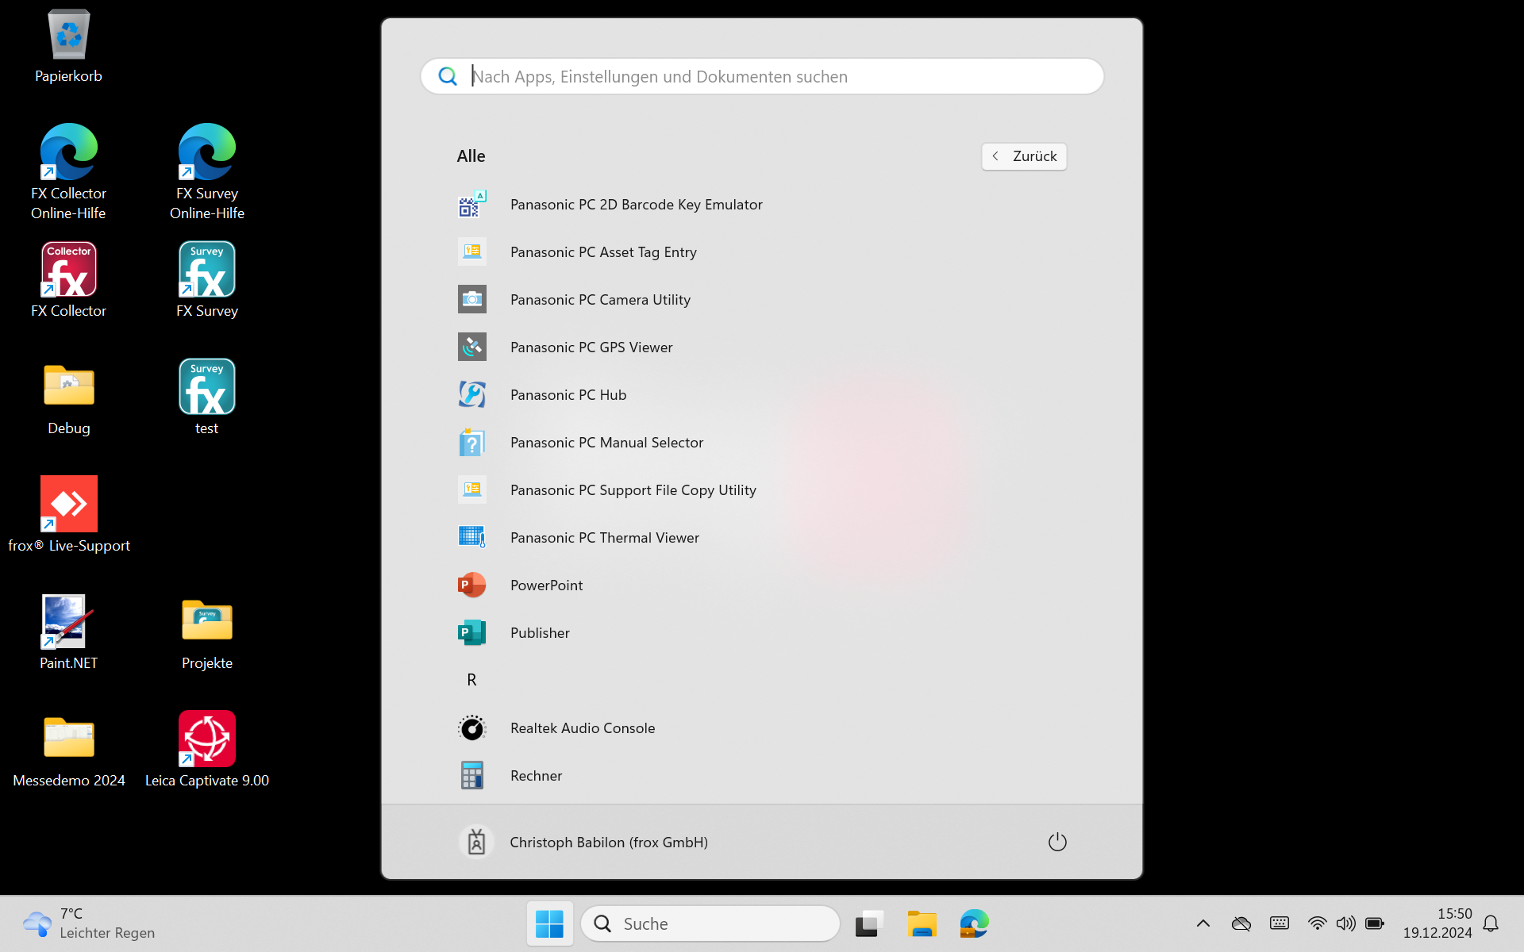Open Panasonic PC GPS Viewer app
Image resolution: width=1524 pixels, height=952 pixels.
pos(591,347)
